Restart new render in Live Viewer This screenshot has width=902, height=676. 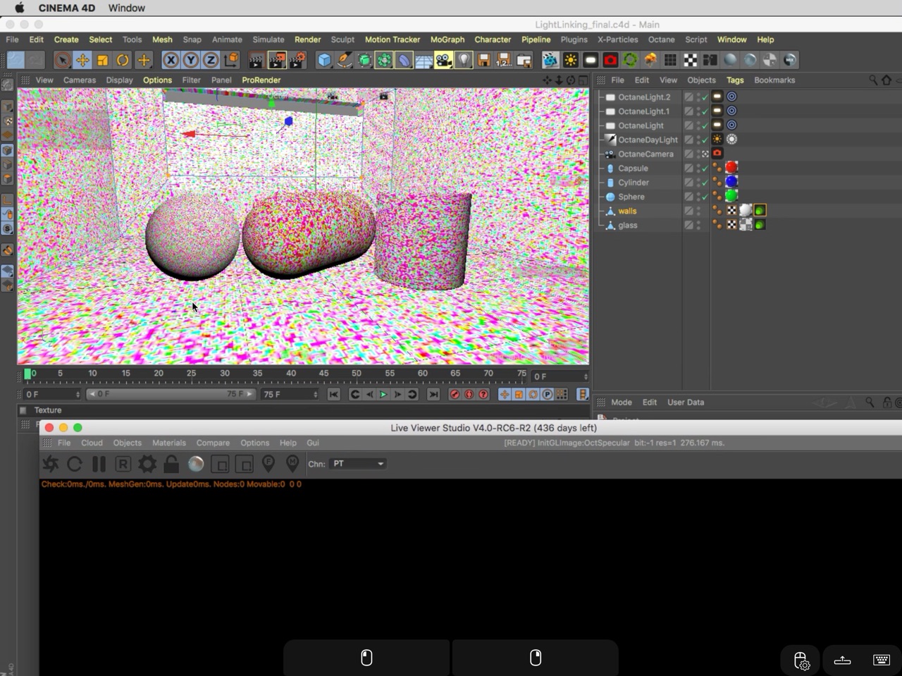pos(75,464)
